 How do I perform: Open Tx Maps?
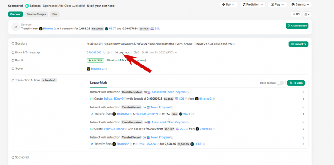coord(296,83)
